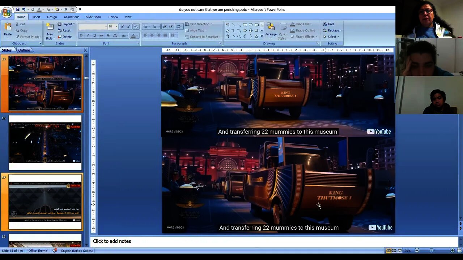
Task: Click to add notes field
Action: pyautogui.click(x=274, y=241)
